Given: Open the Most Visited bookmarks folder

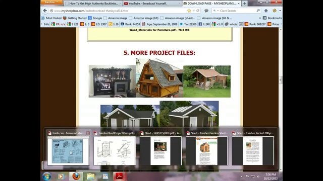Looking at the screenshot, I should (x=51, y=18).
